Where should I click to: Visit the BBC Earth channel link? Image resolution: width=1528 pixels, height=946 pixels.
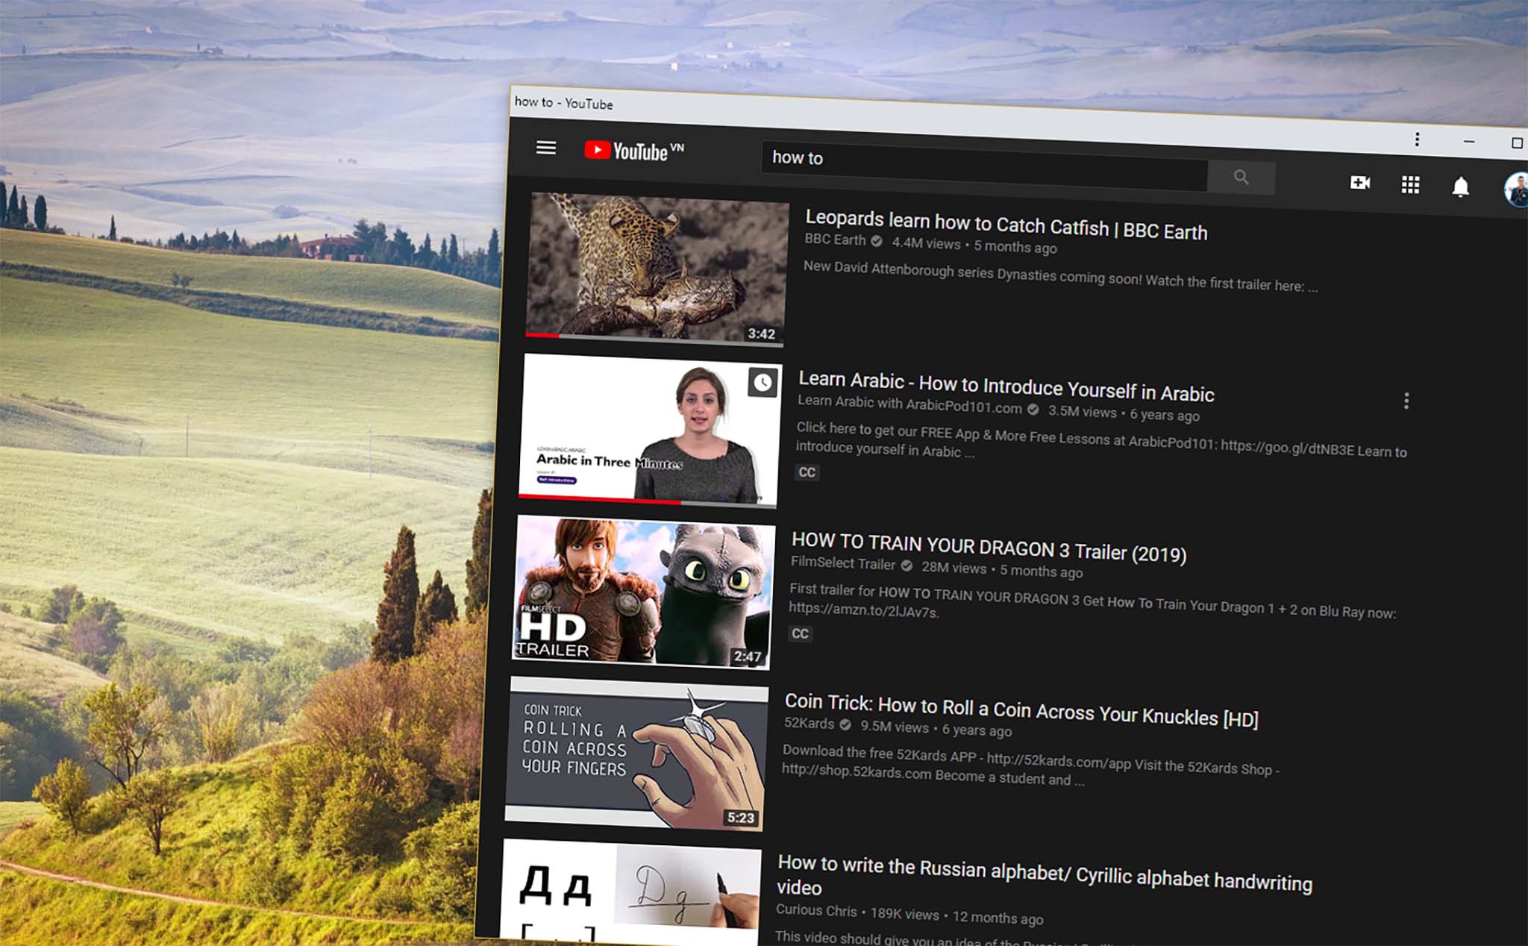pos(835,239)
